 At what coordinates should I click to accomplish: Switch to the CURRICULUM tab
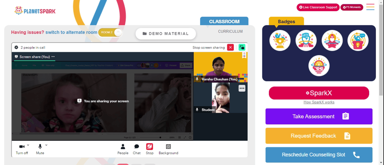(x=230, y=31)
